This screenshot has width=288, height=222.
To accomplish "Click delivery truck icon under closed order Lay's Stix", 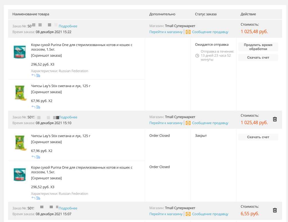I will (x=38, y=157).
